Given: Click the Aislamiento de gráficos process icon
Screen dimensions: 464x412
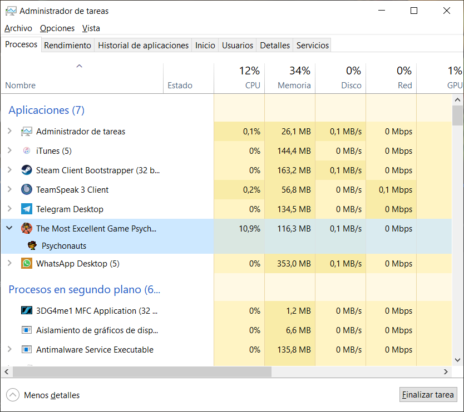Looking at the screenshot, I should 26,330.
